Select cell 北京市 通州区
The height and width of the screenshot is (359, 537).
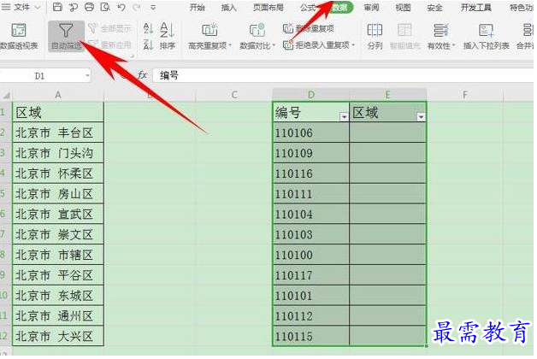coord(58,316)
